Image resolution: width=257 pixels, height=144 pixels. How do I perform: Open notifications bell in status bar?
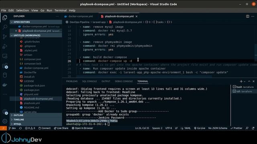pyautogui.click(x=253, y=128)
